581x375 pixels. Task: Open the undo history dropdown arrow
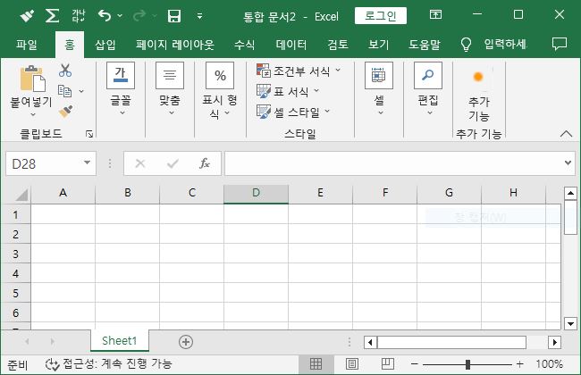tap(120, 15)
